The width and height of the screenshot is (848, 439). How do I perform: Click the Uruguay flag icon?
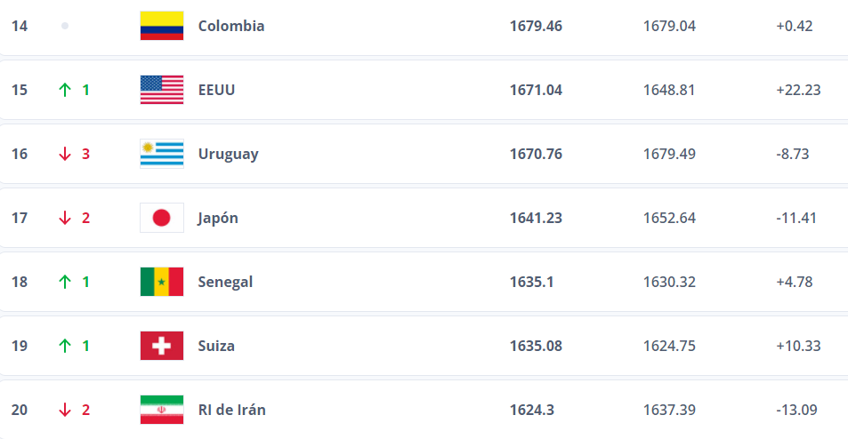(x=162, y=154)
